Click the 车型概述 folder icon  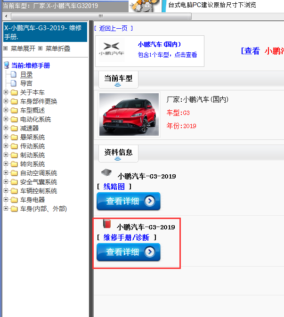(14, 110)
